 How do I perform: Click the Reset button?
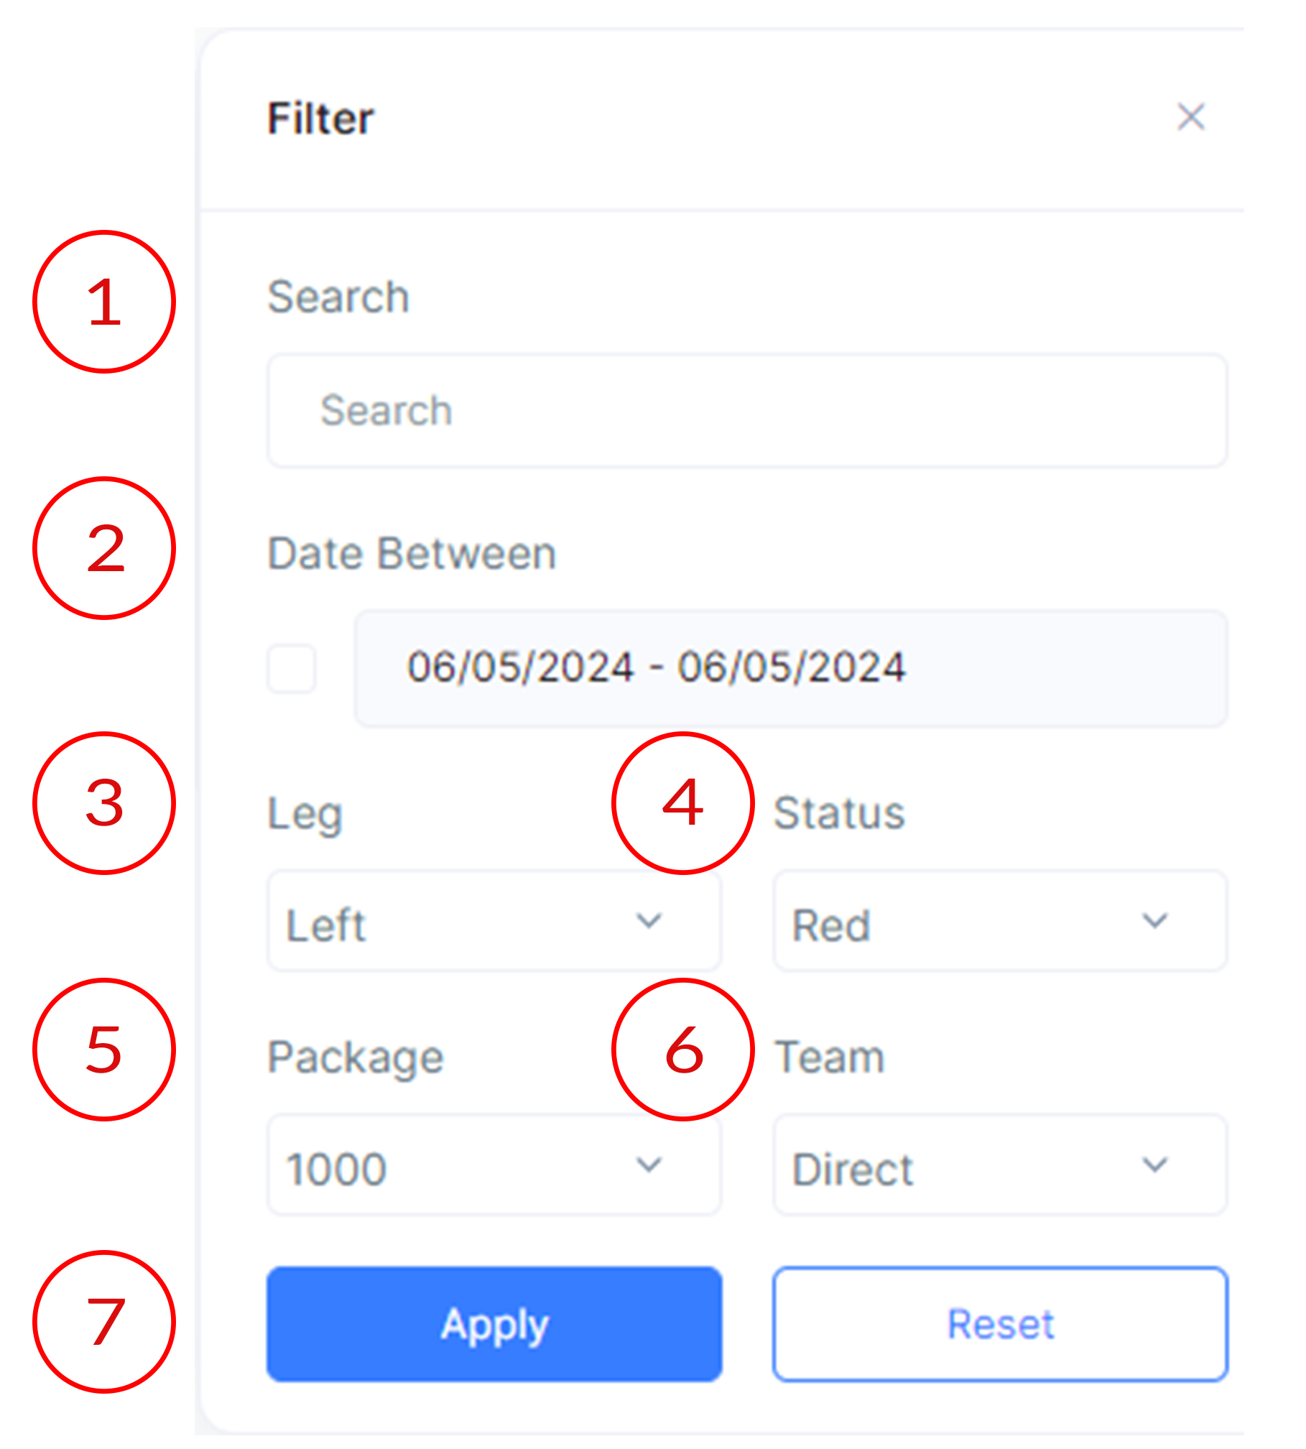coord(1000,1324)
